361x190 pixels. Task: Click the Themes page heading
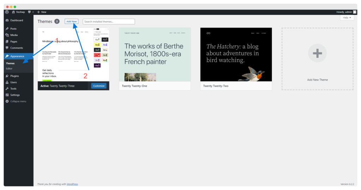(x=45, y=22)
